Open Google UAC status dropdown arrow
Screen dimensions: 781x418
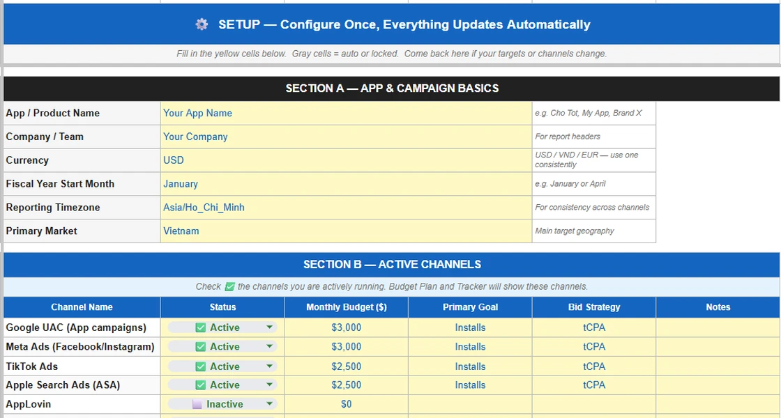[x=269, y=327]
